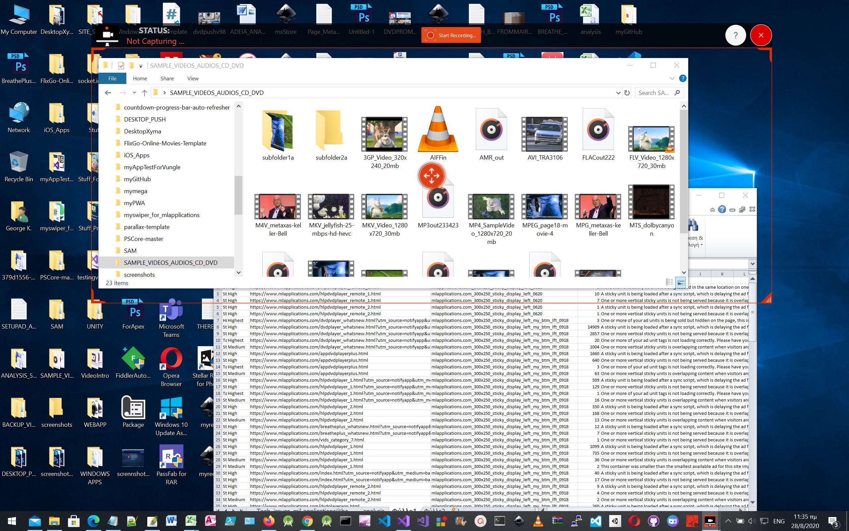
Task: Open VLC media player from taskbar
Action: [538, 521]
